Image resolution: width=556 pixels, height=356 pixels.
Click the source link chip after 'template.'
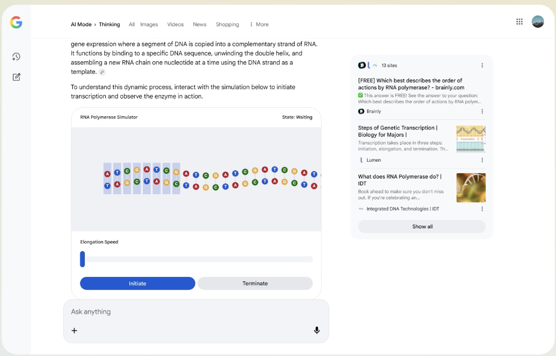[102, 72]
